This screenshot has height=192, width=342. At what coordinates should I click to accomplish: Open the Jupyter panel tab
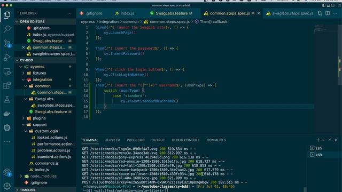click(x=113, y=140)
